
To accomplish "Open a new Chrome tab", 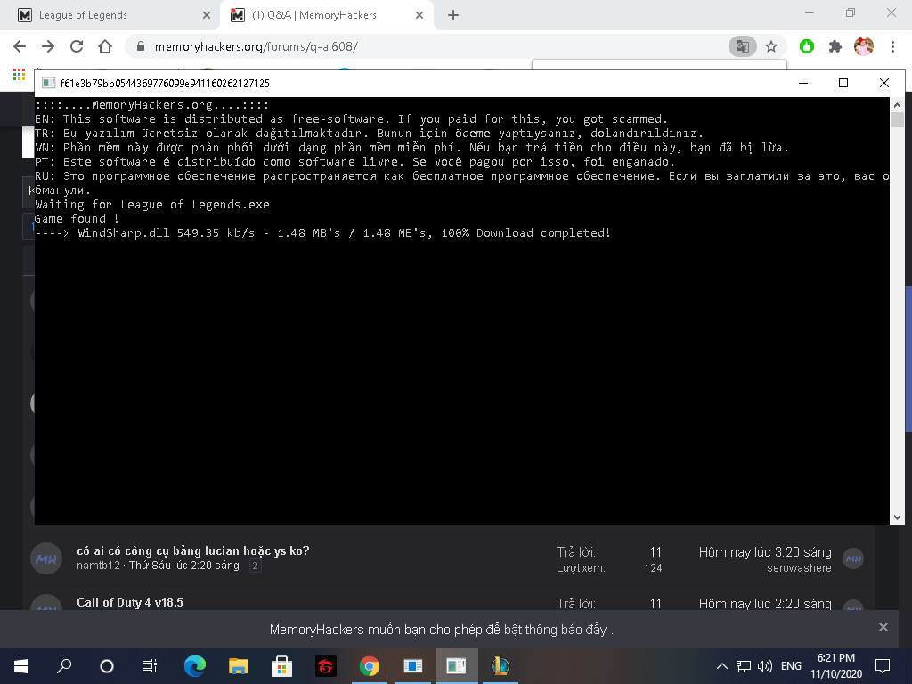I will (453, 15).
